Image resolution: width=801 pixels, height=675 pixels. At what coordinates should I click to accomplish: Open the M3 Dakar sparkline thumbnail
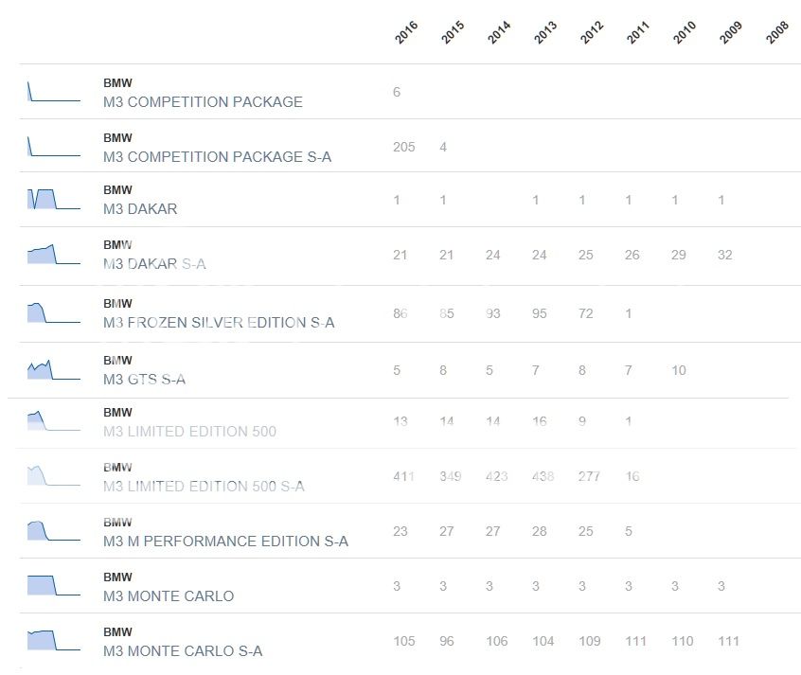(x=53, y=199)
